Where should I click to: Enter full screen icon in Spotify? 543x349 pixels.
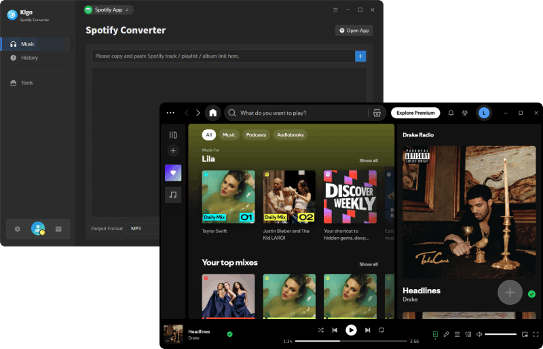click(x=536, y=335)
